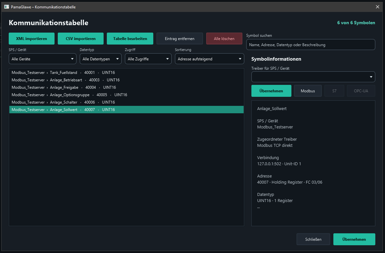The height and width of the screenshot is (253, 385).
Task: Choose the OPC-UA driver button
Action: (361, 91)
